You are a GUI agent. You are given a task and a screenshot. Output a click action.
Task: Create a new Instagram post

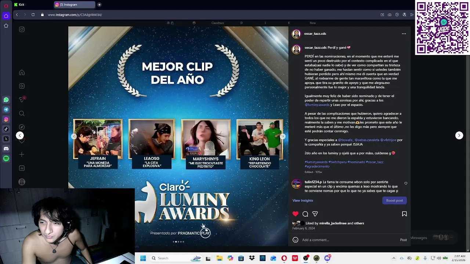coord(22,155)
